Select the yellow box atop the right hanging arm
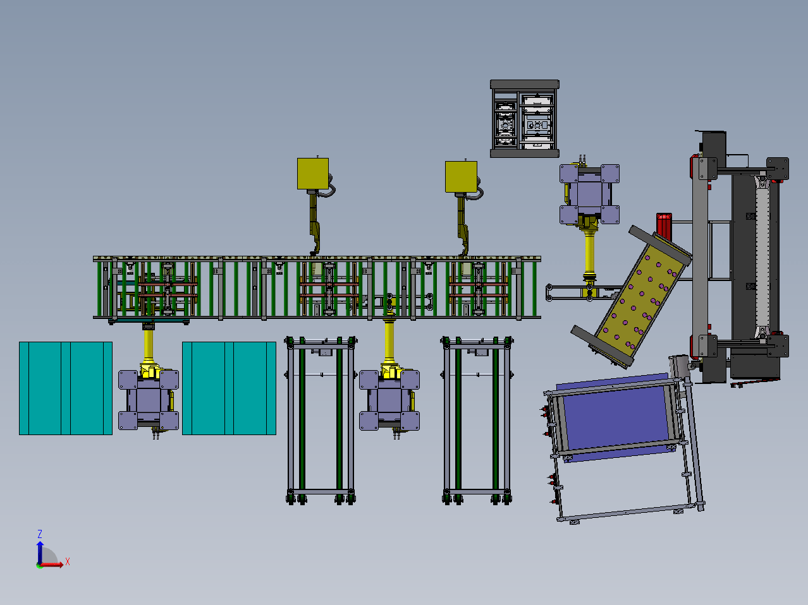This screenshot has width=808, height=605. [461, 176]
